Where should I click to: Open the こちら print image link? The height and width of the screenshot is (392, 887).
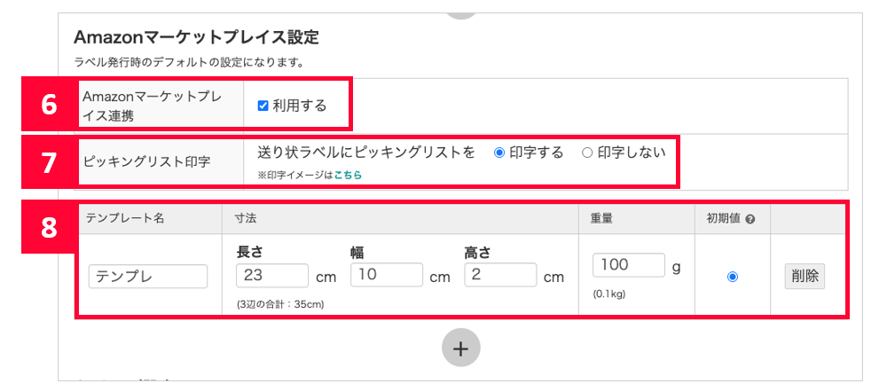tap(348, 176)
